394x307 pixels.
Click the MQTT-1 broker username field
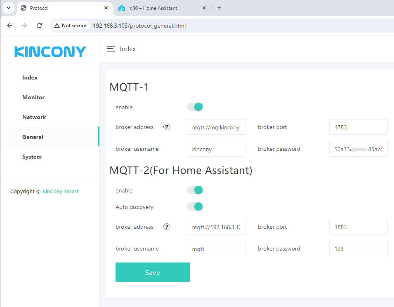click(x=216, y=149)
